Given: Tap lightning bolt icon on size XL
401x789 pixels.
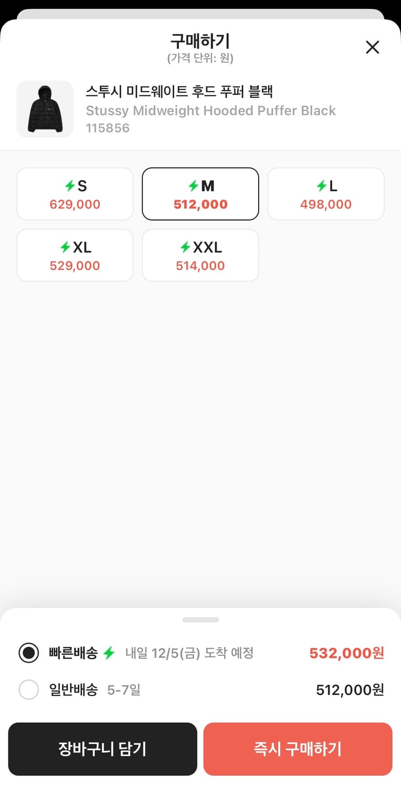Looking at the screenshot, I should tap(66, 247).
